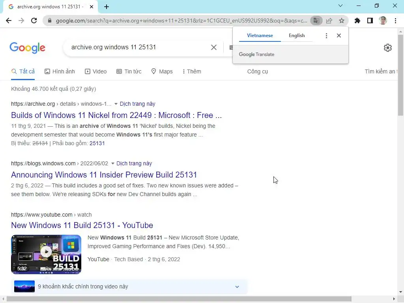Bookmark this tab with the star icon

[342, 21]
